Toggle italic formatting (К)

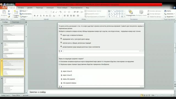point(38,16)
